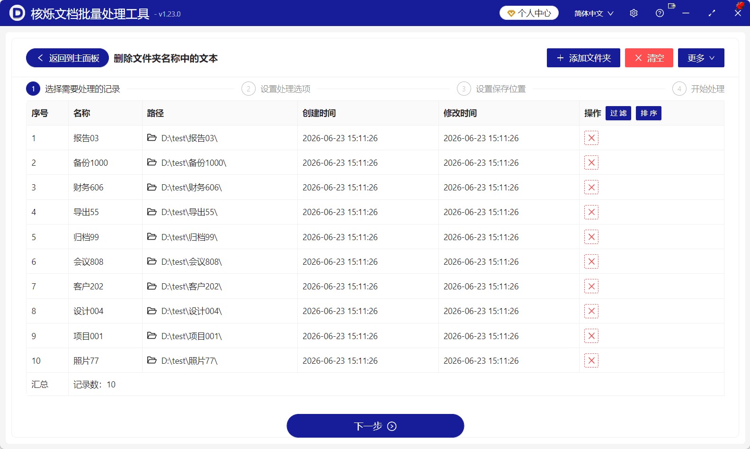
Task: Go to step 4 开始处理
Action: point(698,89)
